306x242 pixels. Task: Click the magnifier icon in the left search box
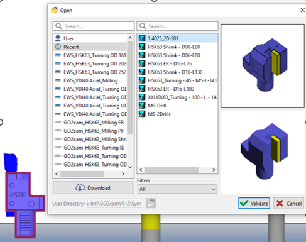pyautogui.click(x=58, y=26)
